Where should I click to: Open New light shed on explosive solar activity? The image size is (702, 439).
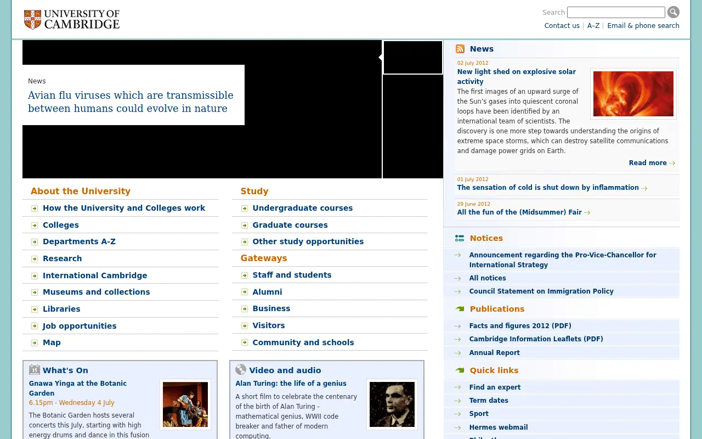point(517,77)
